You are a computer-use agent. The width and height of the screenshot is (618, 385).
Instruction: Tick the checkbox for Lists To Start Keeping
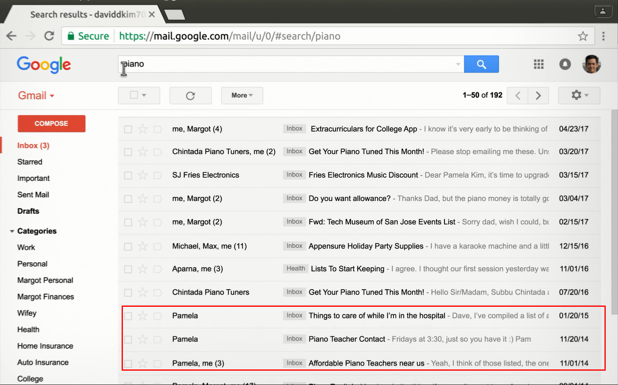coord(128,269)
